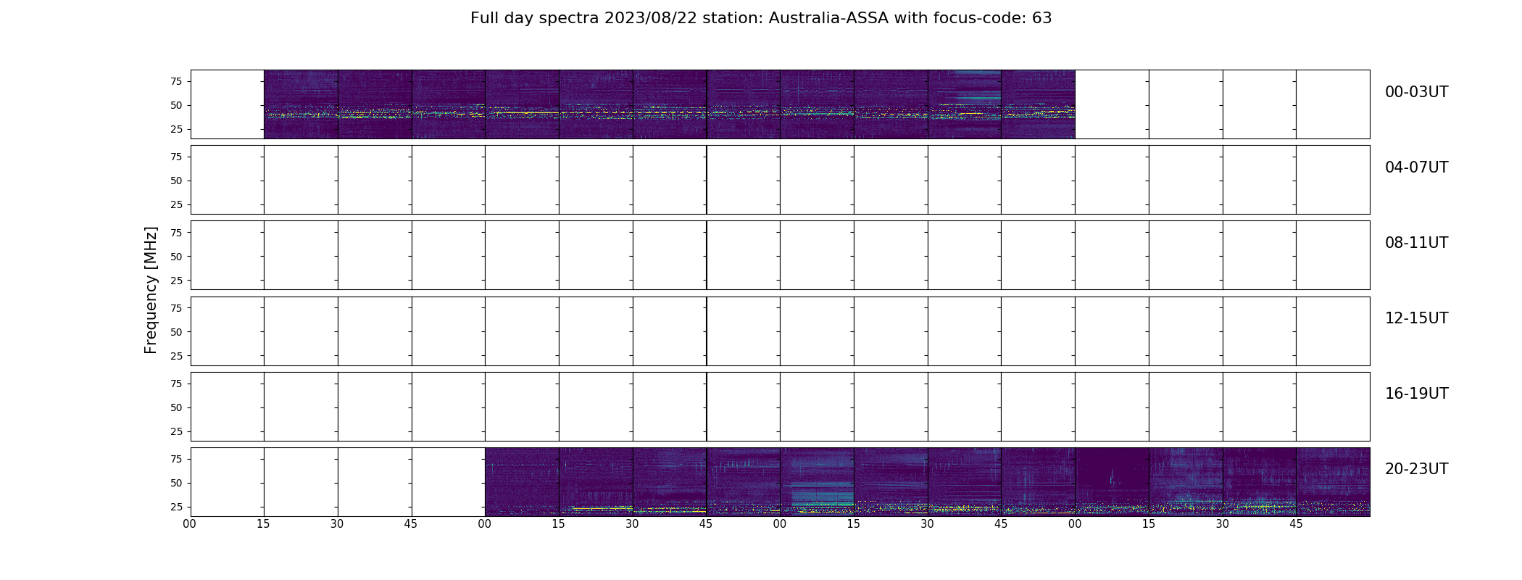Click the empty 16-19UT plot panel
Screen dimensions: 1522x580
tap(780, 407)
